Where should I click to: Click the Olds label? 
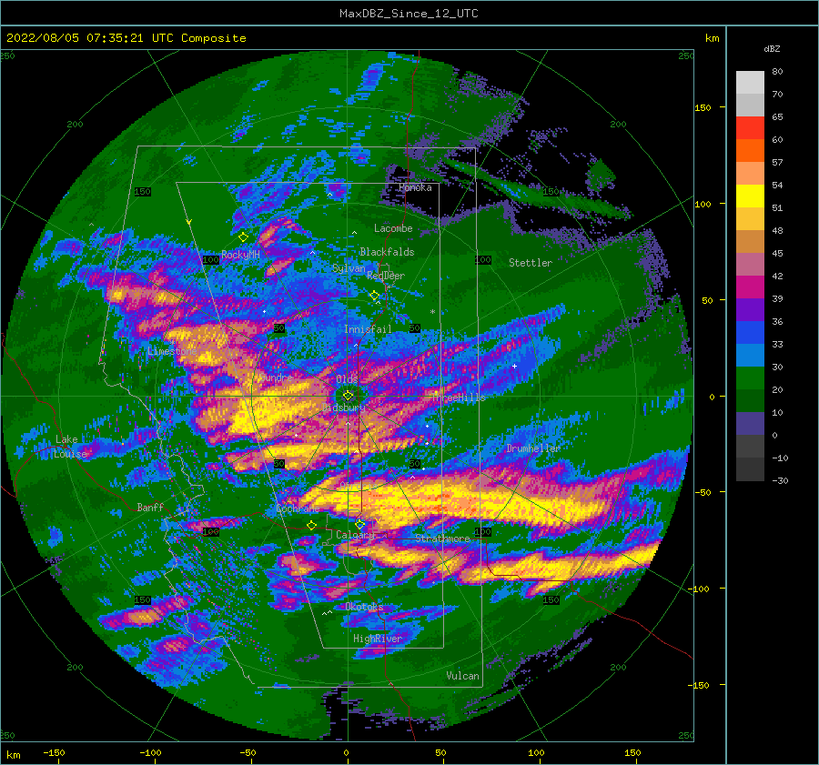pos(347,379)
